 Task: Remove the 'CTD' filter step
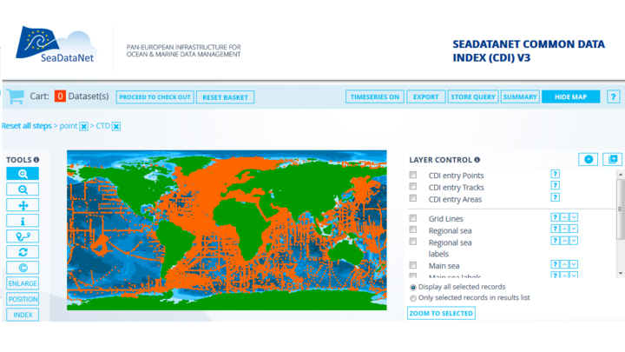116,127
